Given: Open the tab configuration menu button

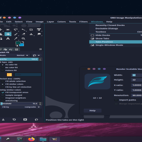Looking at the screenshot, I should click(40, 49).
